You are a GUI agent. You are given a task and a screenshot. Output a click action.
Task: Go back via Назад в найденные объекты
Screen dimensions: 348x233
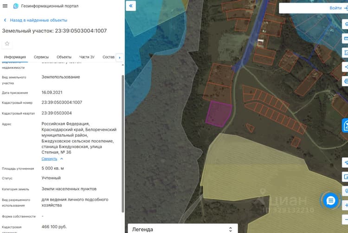coord(39,20)
